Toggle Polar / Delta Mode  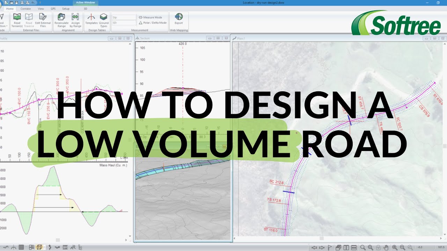pos(153,23)
